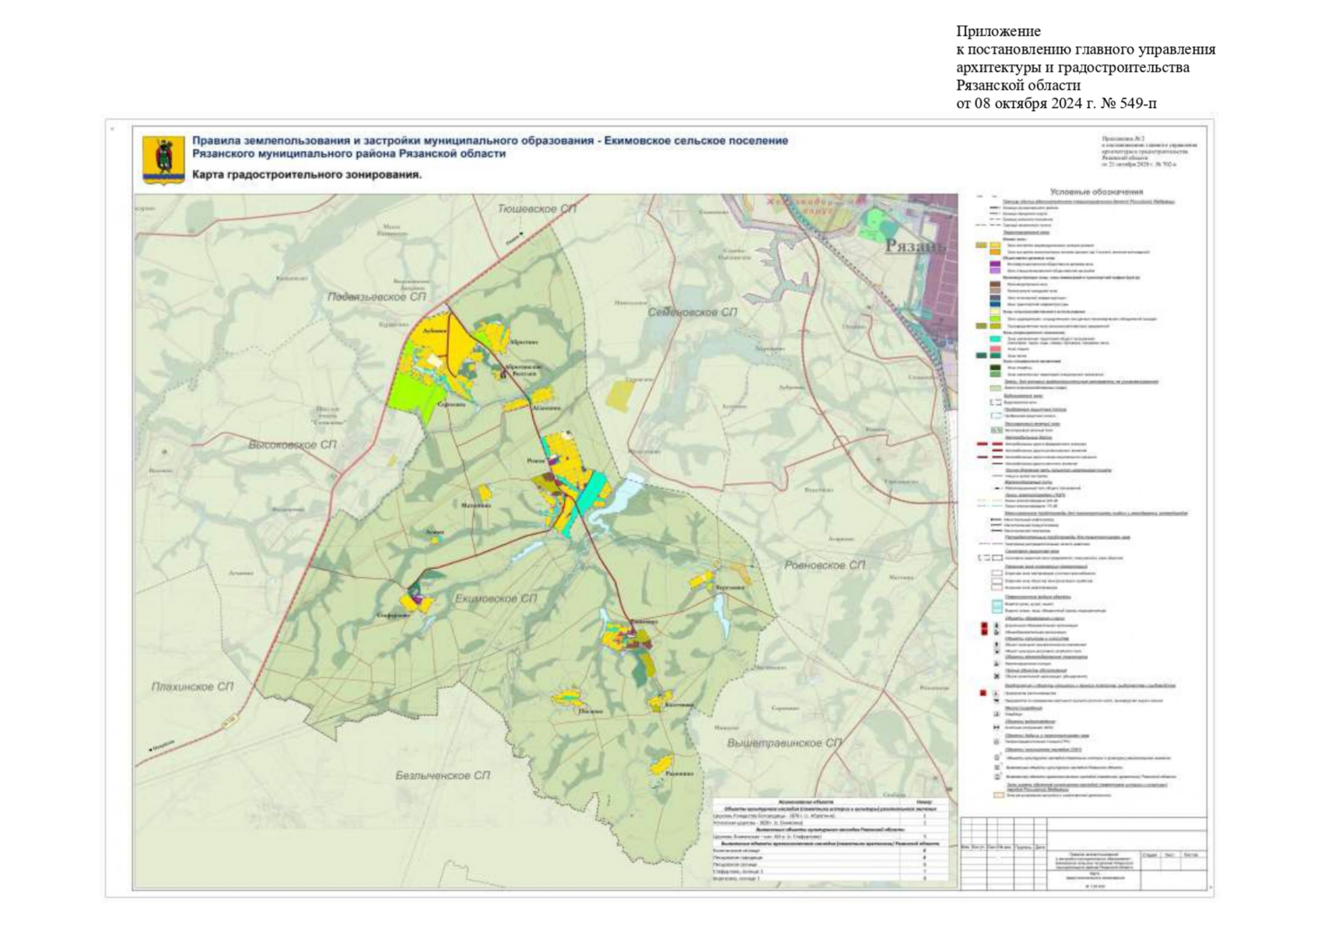Click the treatment facilities symbol in legend

tap(997, 727)
